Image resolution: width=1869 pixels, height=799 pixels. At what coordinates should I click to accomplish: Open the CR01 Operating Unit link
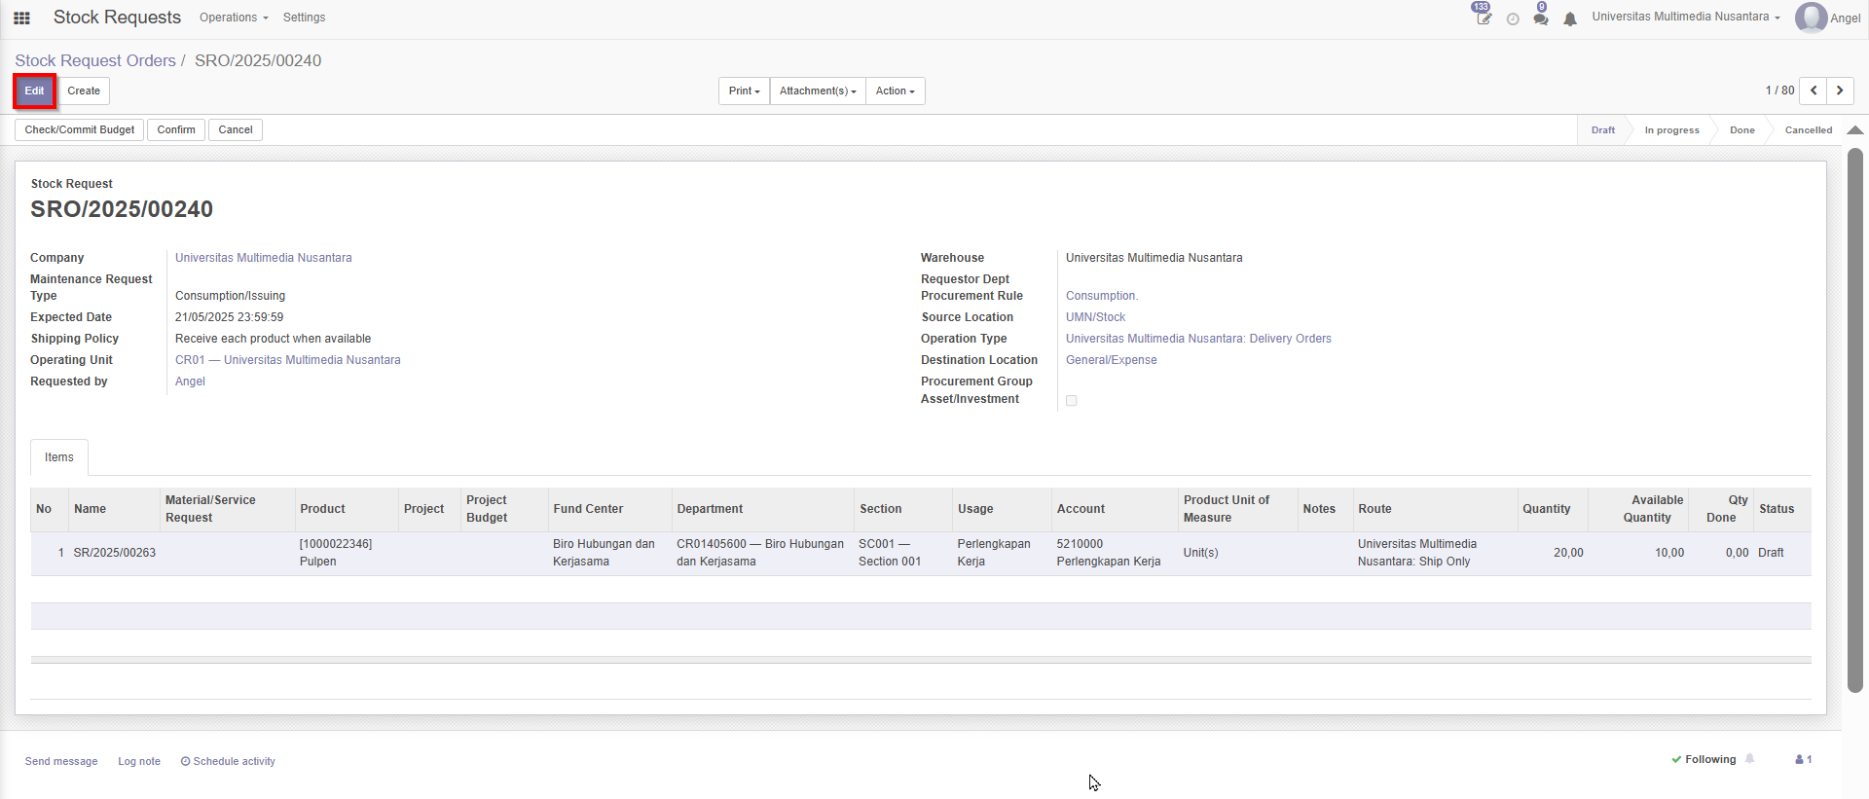288,360
